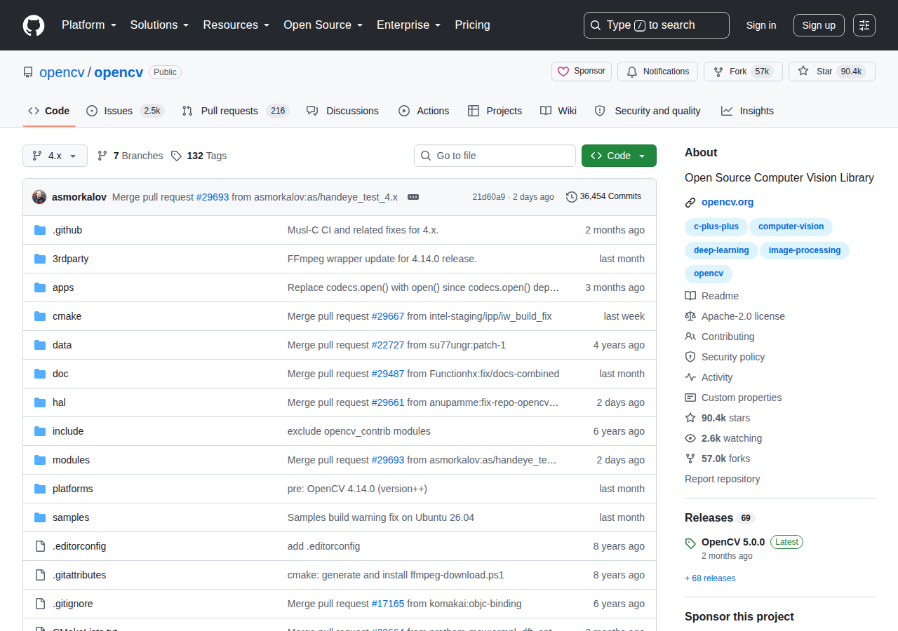Expand the green Code dropdown button
898x631 pixels.
tap(619, 156)
